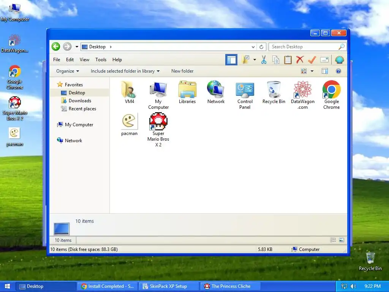
Task: Click the magnifier icon in Search Desktop box
Action: (342, 46)
